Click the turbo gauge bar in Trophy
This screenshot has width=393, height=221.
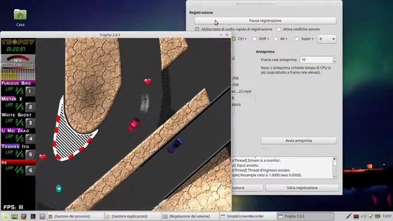tap(18, 66)
